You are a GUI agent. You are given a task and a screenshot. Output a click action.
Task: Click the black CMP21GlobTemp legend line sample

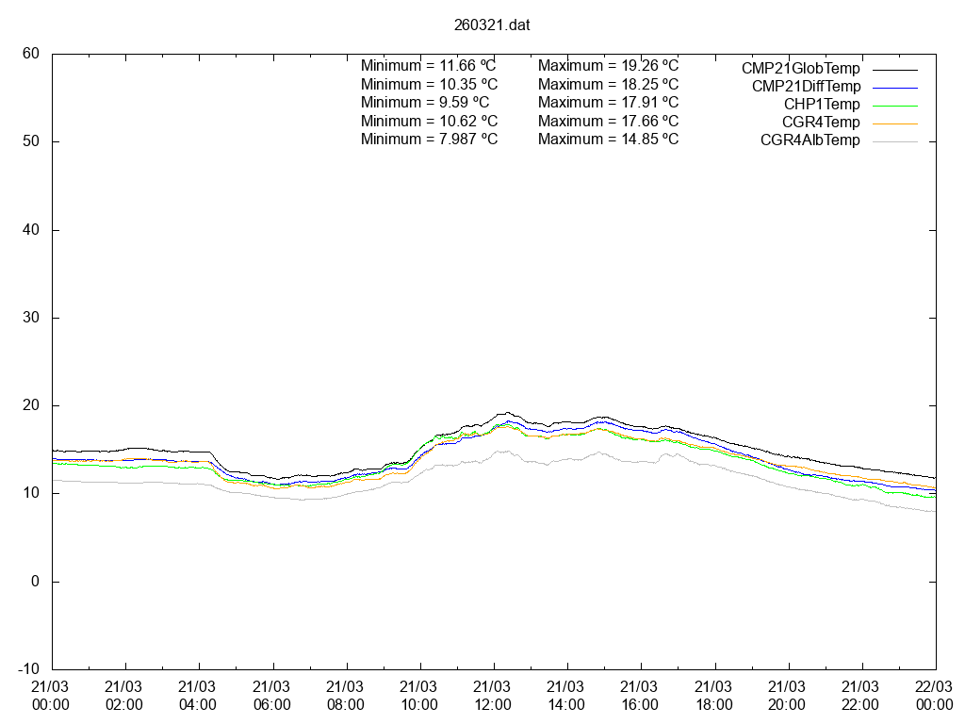(893, 69)
